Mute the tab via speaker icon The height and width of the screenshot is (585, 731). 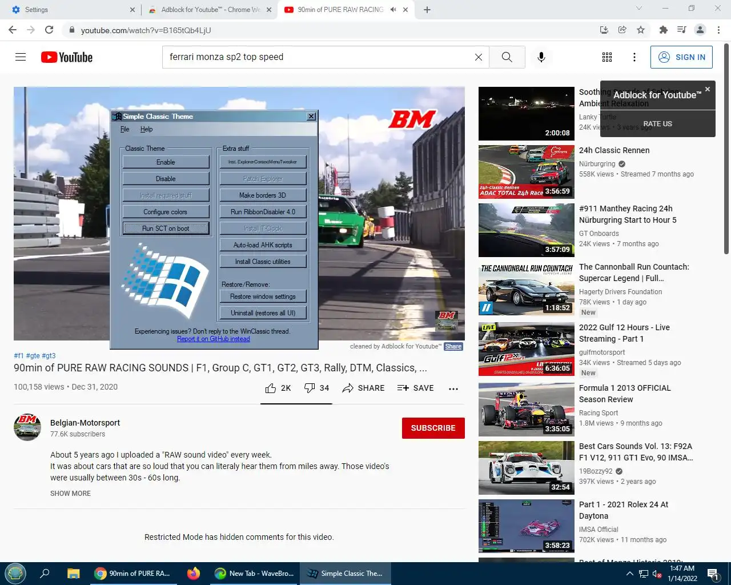393,10
